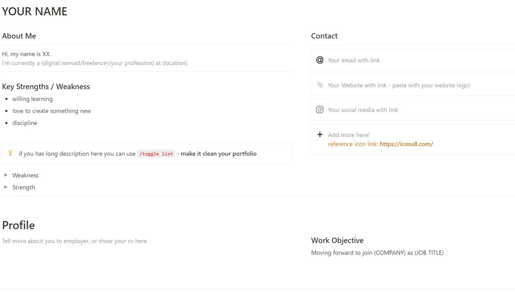
Task: Click the Key Strengths / Weakness heading
Action: (x=46, y=87)
